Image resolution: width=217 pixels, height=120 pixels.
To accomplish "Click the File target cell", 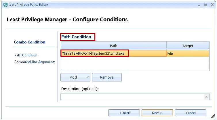I will pyautogui.click(x=188, y=53).
